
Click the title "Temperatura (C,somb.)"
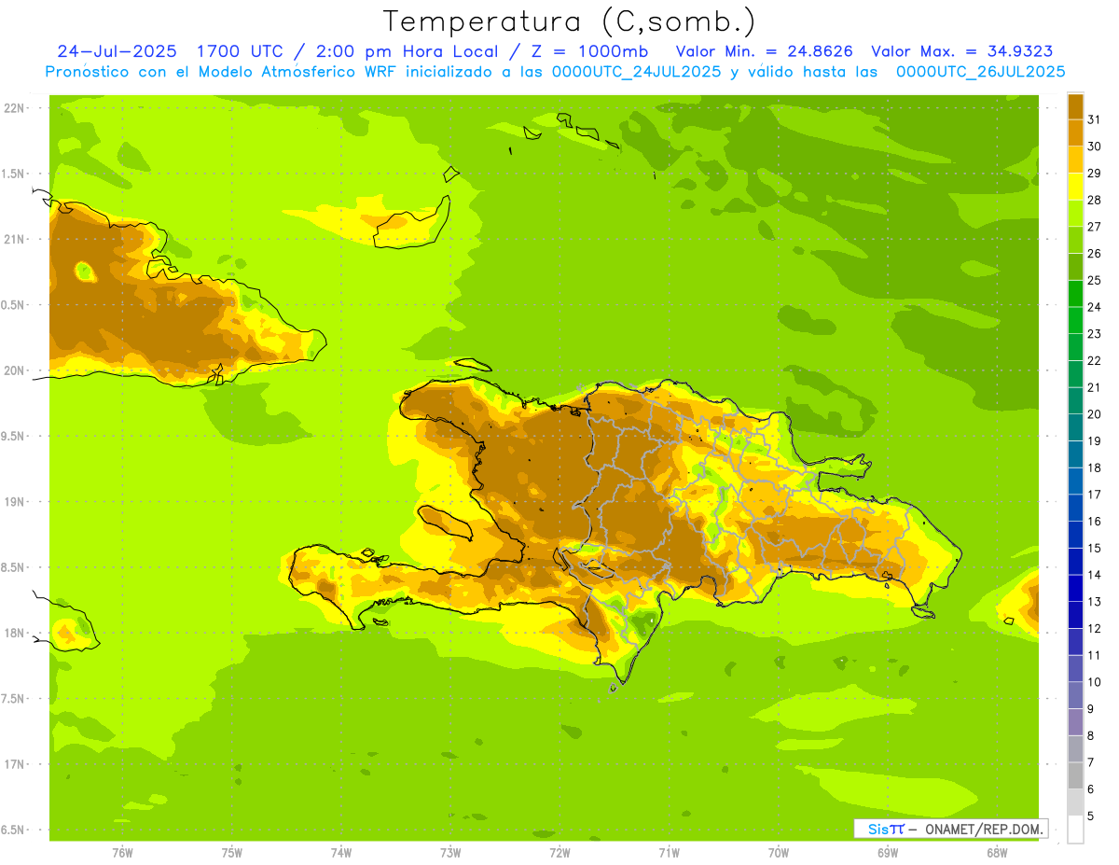[x=570, y=22]
